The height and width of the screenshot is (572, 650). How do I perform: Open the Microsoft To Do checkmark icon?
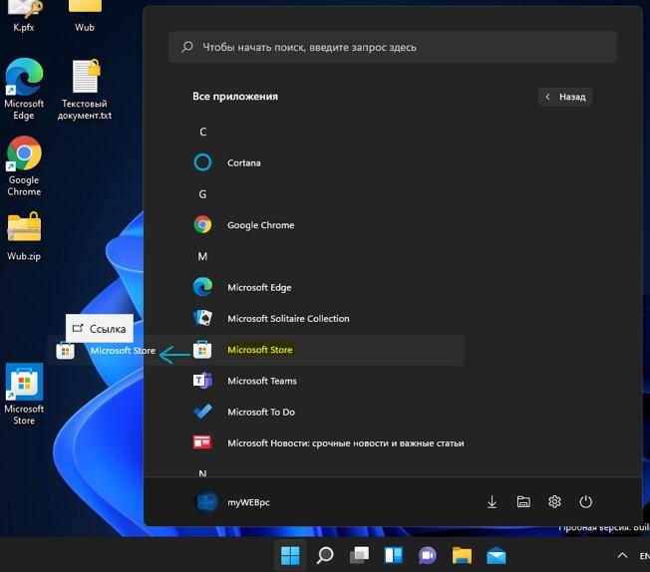coord(202,412)
